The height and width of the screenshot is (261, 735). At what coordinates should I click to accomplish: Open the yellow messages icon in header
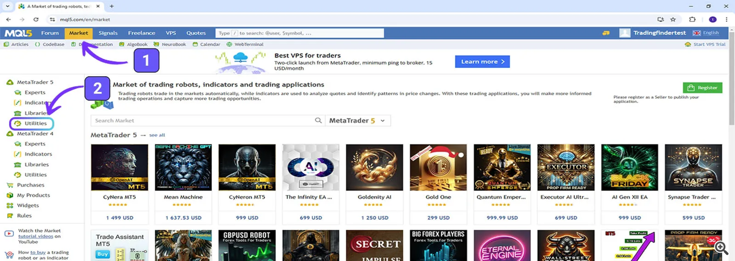coord(606,33)
